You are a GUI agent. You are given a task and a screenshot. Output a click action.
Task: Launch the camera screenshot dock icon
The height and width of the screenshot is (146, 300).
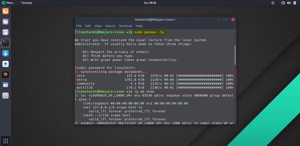6,85
